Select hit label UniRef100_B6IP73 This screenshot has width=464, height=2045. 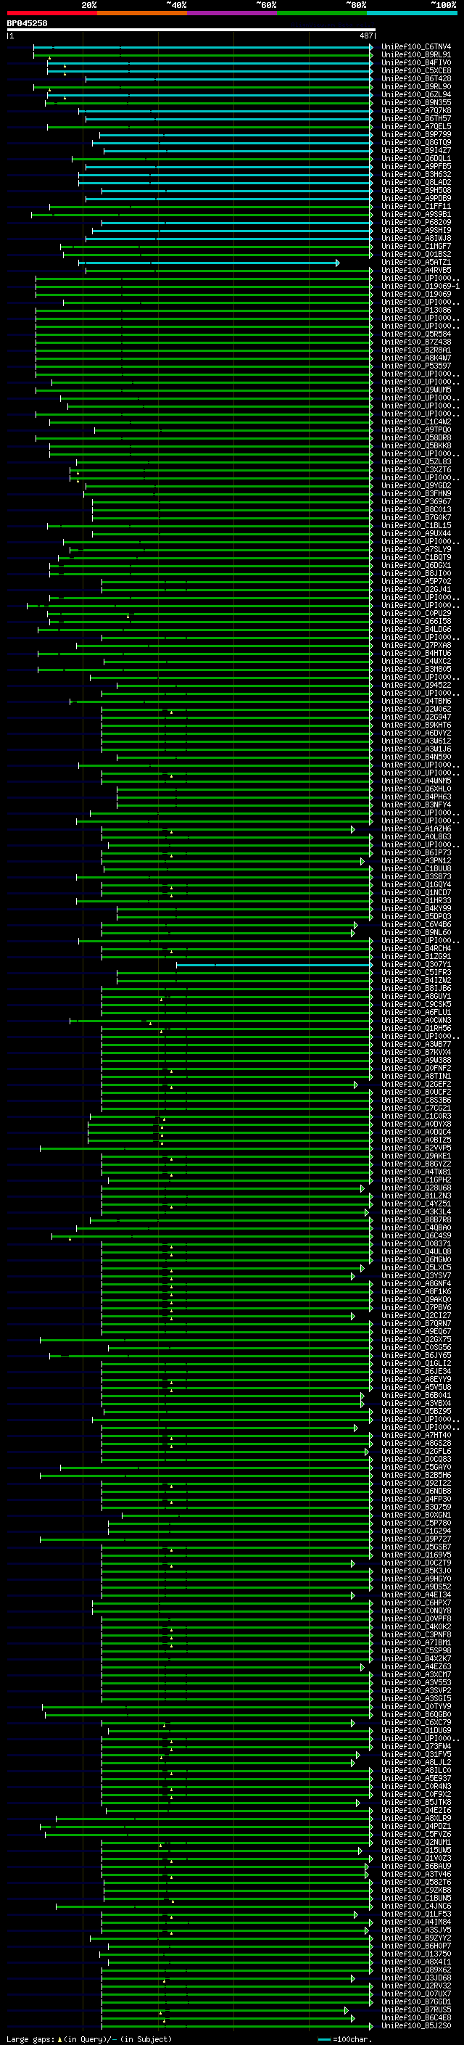(x=416, y=852)
